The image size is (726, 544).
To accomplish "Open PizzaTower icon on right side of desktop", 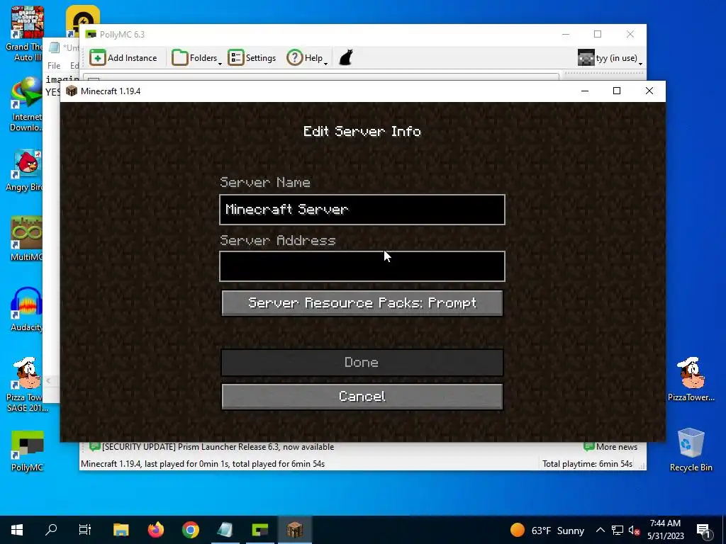I will coord(691,380).
